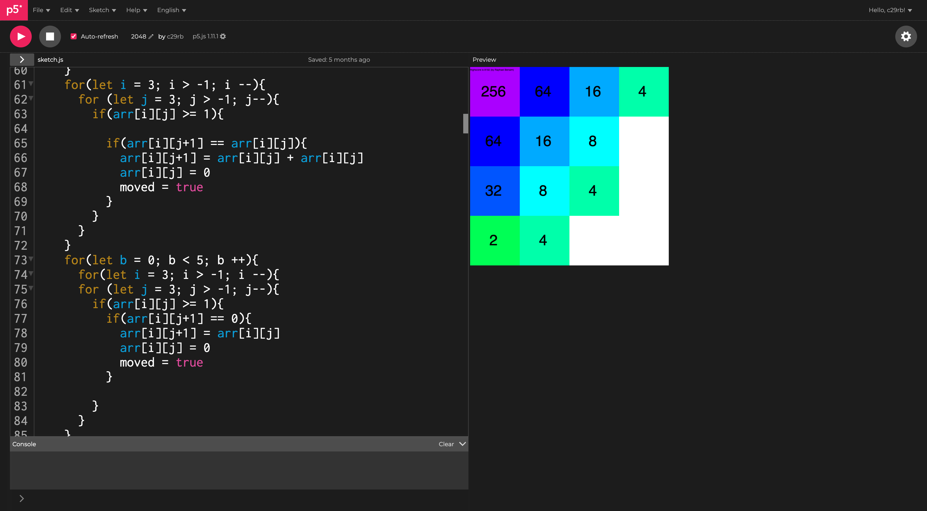Viewport: 927px width, 511px height.
Task: Fold the code block at line 74
Action: coord(31,274)
